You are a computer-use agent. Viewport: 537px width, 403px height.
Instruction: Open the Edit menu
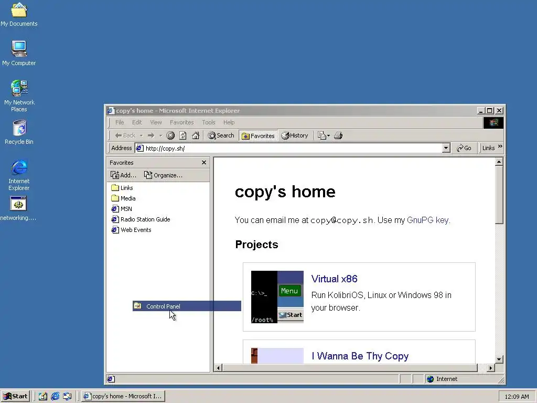(x=137, y=122)
